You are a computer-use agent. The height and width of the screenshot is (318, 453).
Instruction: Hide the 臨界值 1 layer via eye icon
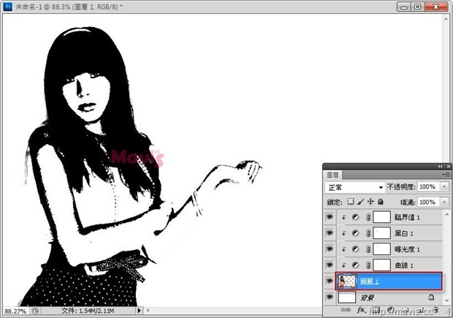[x=330, y=216]
